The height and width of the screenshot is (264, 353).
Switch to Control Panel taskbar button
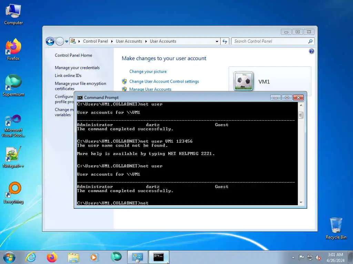click(138, 257)
